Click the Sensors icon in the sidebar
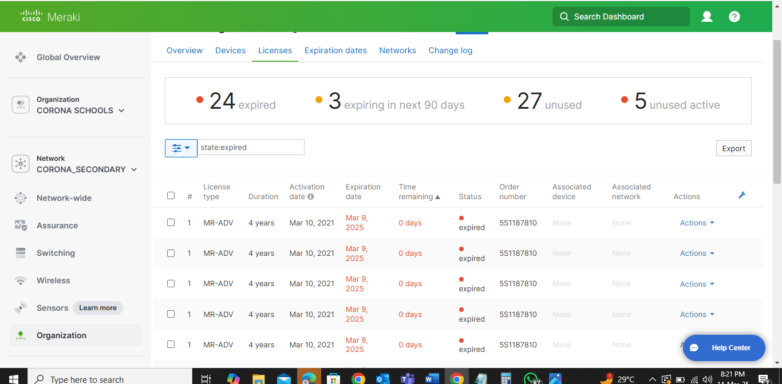Viewport: 782px width, 384px height. (x=21, y=307)
